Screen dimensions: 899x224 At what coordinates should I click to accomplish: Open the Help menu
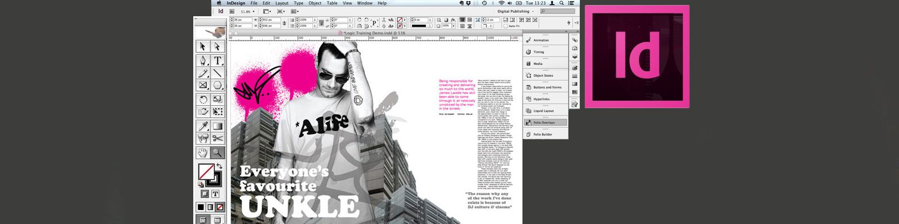pos(382,3)
